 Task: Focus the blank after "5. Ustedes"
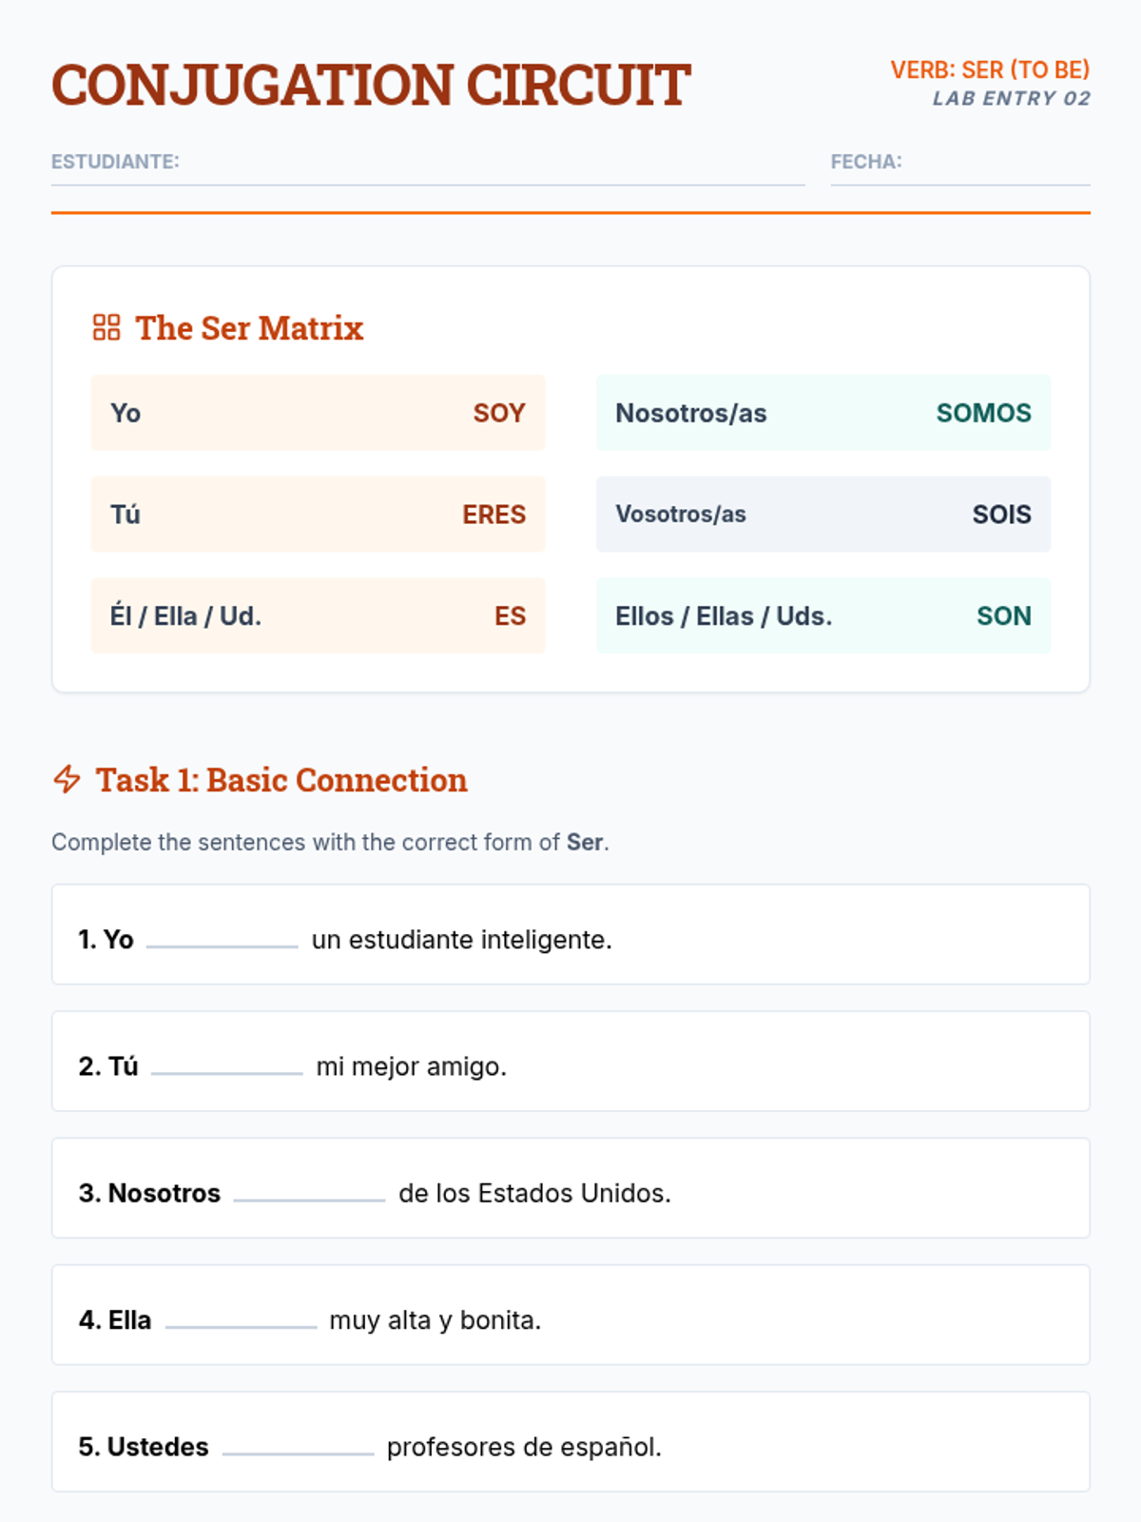298,1444
